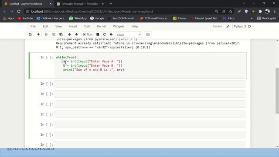The width and height of the screenshot is (279, 157).
Task: Open the Internet Speed Test bookmark
Action: (204, 18)
